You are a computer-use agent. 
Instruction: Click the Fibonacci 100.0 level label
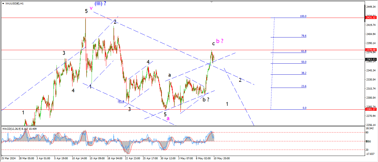pos(303,16)
